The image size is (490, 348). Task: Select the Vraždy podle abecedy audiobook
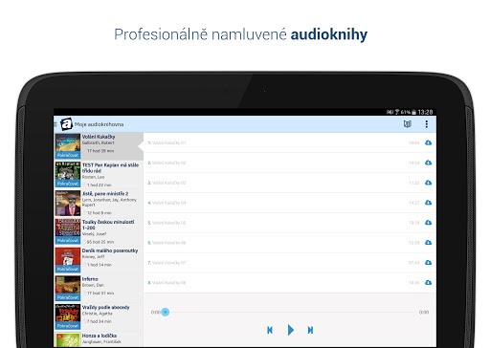pos(99,316)
